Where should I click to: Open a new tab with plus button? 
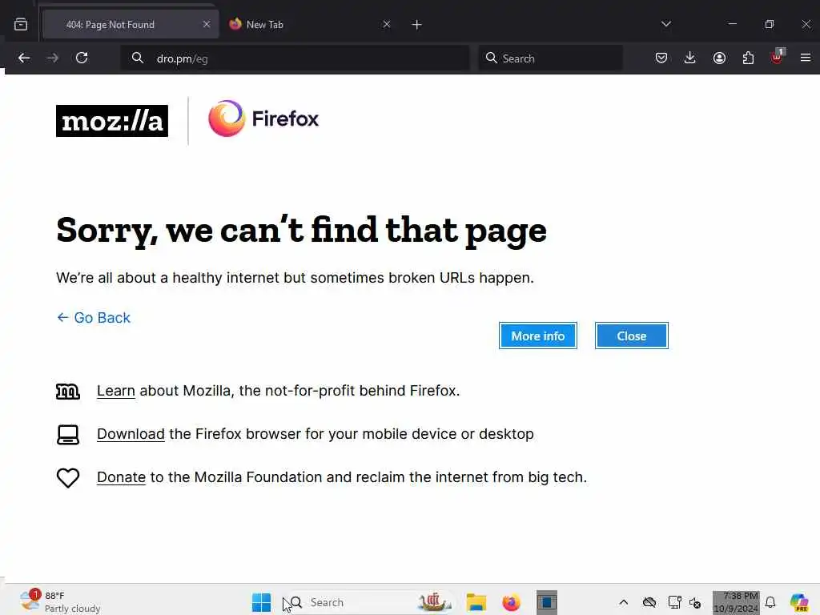(x=416, y=25)
